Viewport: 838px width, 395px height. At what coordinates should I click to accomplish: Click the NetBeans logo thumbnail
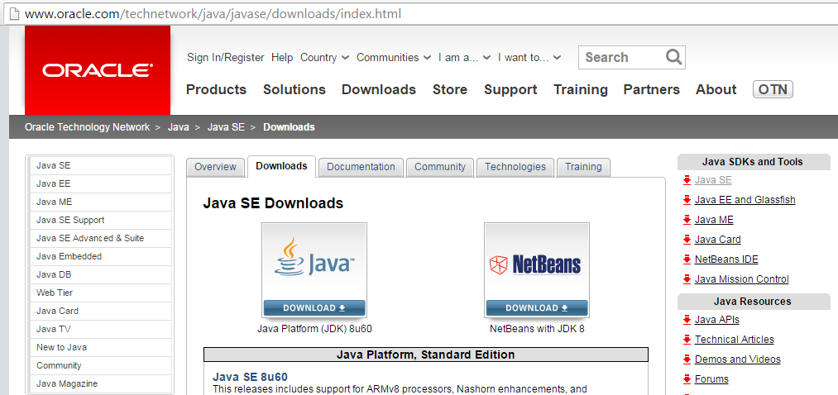(x=537, y=262)
